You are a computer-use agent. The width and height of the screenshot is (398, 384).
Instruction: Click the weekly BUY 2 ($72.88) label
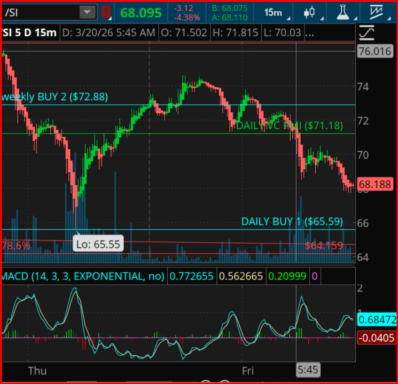55,97
